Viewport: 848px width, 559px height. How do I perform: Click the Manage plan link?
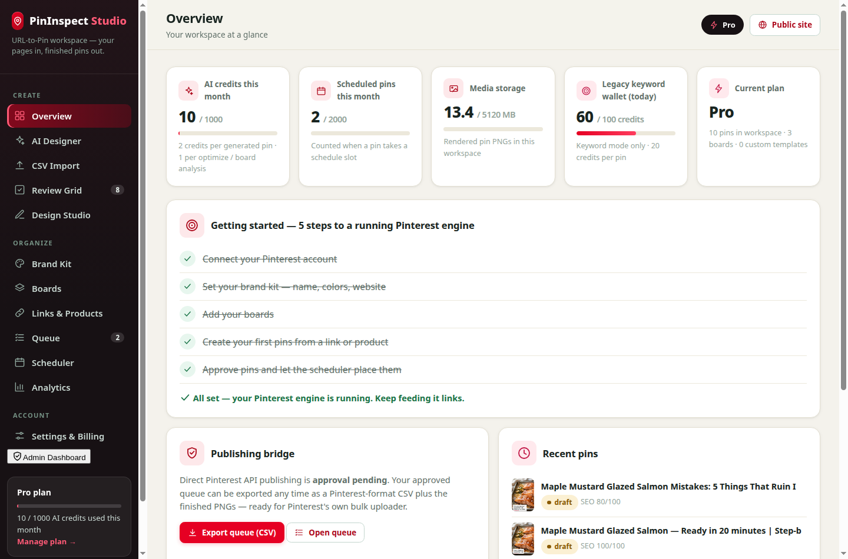[x=47, y=542]
